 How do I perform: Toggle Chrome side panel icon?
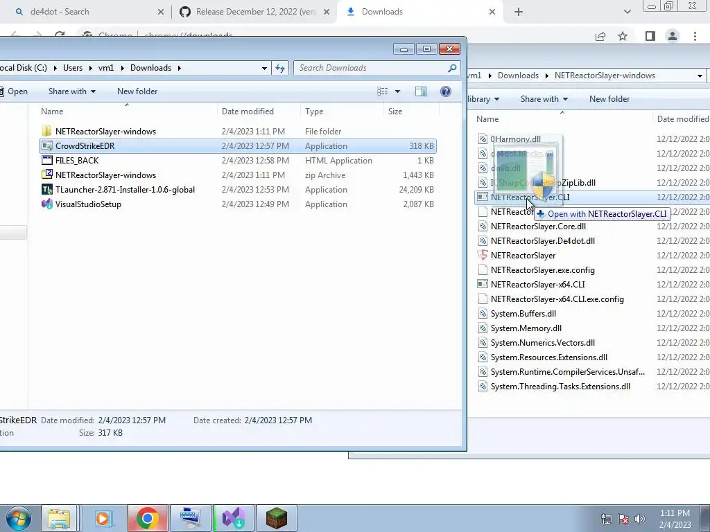point(650,36)
